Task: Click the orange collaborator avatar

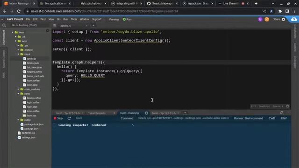Action: pyautogui.click(x=267, y=19)
